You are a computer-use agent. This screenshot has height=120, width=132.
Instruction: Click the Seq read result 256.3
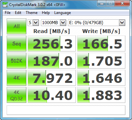click(x=52, y=43)
